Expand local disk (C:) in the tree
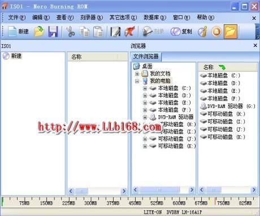This screenshot has width=260, height=216. click(145, 88)
